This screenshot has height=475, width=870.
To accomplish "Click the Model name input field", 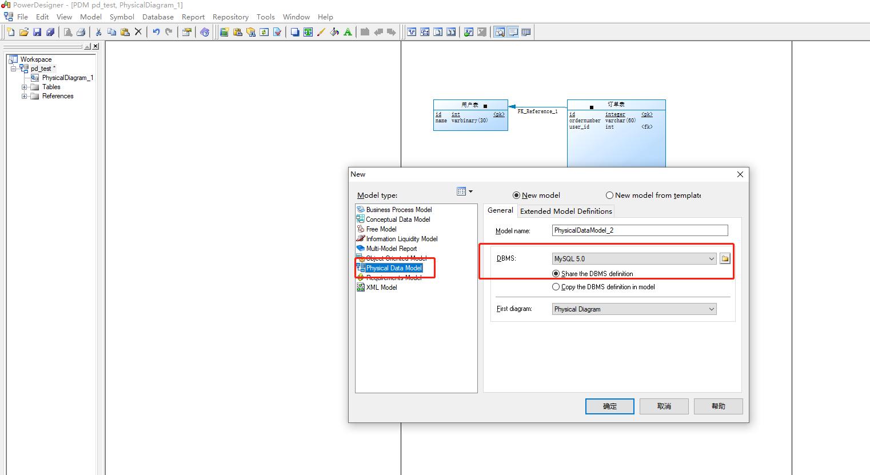I will [640, 230].
